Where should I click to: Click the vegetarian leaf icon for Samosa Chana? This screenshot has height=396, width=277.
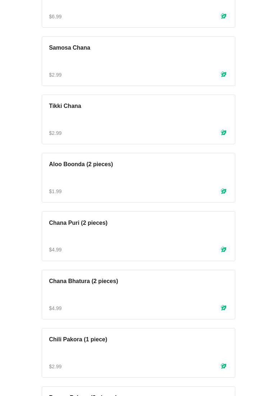coord(223,74)
